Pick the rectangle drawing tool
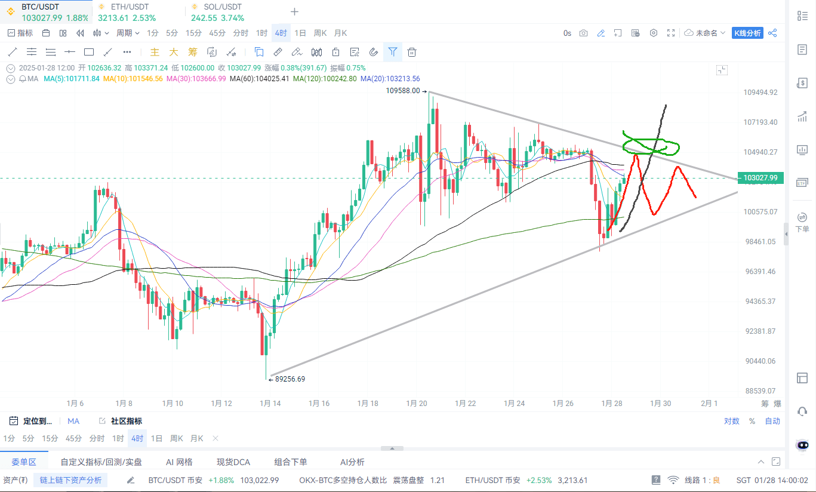 pyautogui.click(x=89, y=52)
